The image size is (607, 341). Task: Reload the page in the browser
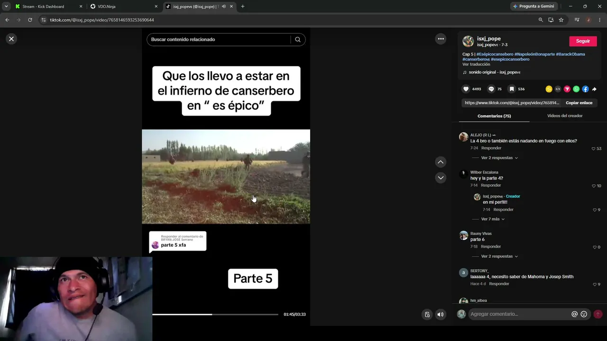[30, 20]
